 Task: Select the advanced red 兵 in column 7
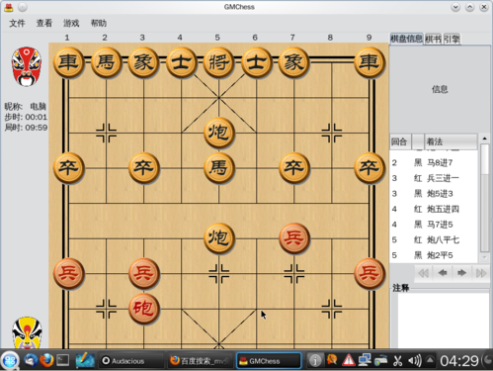pos(293,238)
